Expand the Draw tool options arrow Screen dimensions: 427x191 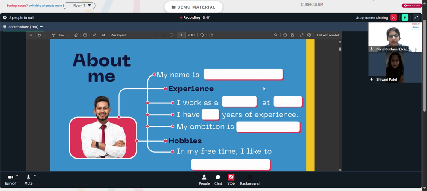pyautogui.click(x=68, y=35)
